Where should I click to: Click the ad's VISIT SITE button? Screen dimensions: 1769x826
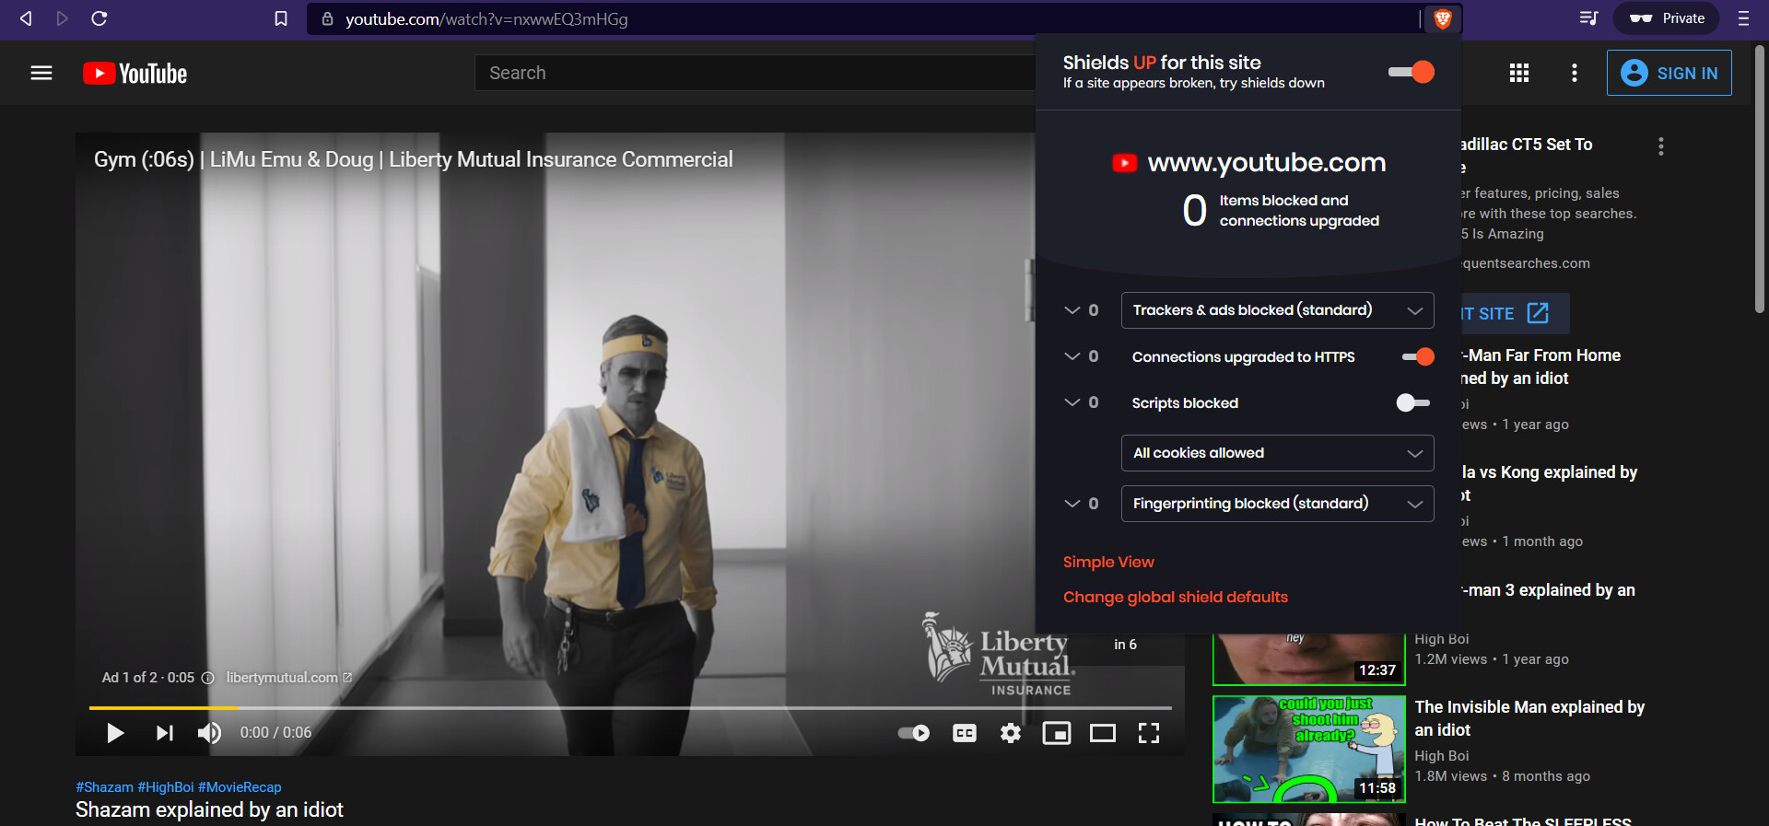pyautogui.click(x=1514, y=314)
